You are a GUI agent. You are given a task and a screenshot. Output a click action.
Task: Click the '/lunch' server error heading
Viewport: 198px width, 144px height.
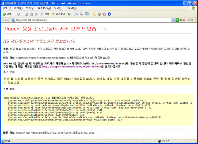click(x=55, y=29)
